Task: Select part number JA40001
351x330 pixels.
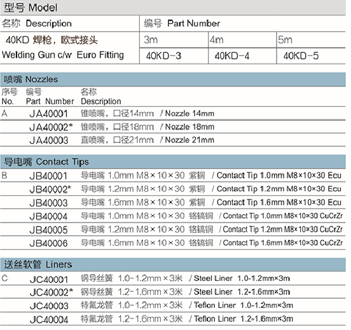Action: pos(48,114)
